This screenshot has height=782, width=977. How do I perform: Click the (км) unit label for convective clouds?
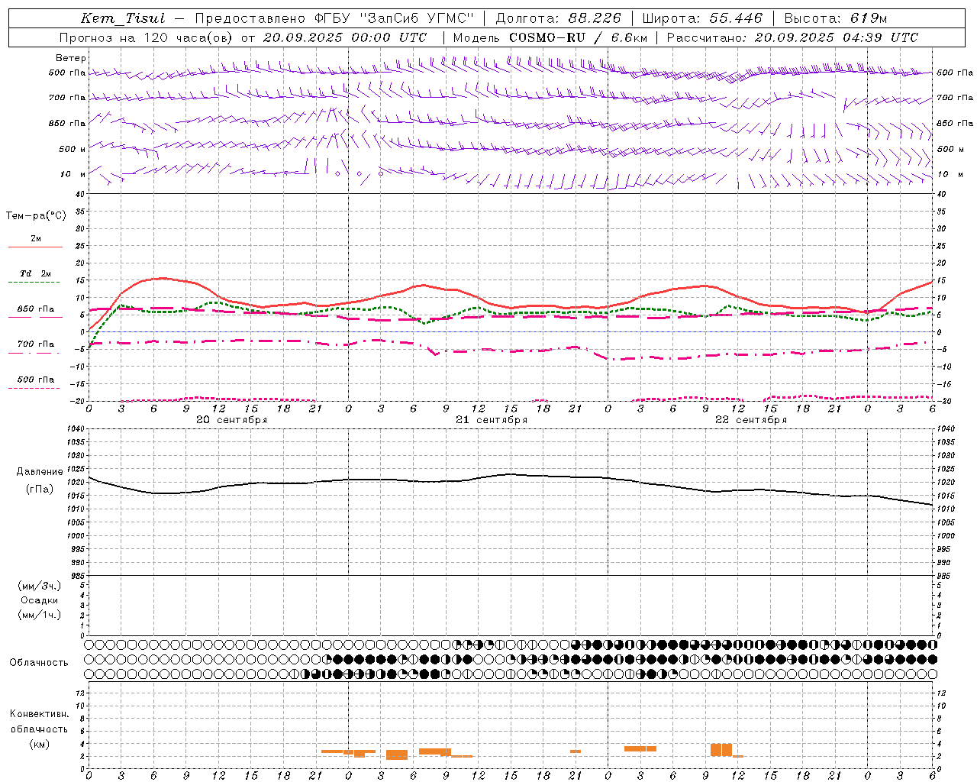[39, 744]
